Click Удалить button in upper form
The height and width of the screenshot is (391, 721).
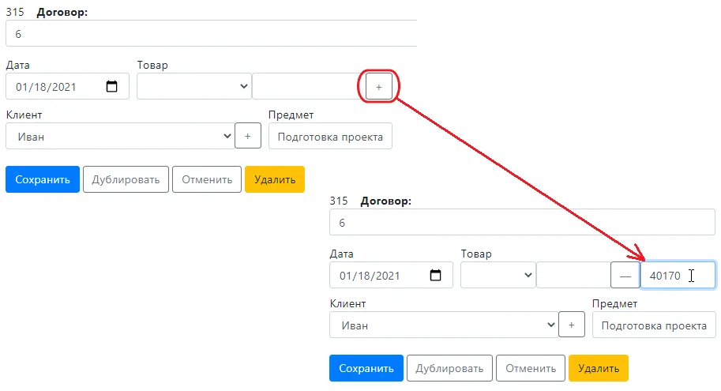pyautogui.click(x=275, y=179)
